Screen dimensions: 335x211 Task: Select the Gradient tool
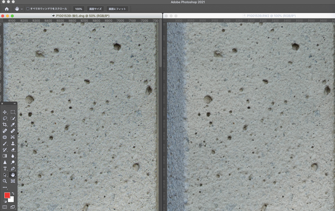[x=5, y=156]
